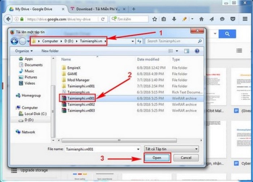Click the Cancel button
This screenshot has width=253, height=182.
point(186,158)
